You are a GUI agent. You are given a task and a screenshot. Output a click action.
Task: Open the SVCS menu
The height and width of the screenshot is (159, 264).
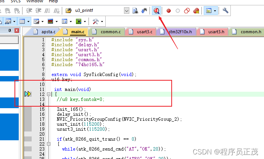[x=16, y=1]
